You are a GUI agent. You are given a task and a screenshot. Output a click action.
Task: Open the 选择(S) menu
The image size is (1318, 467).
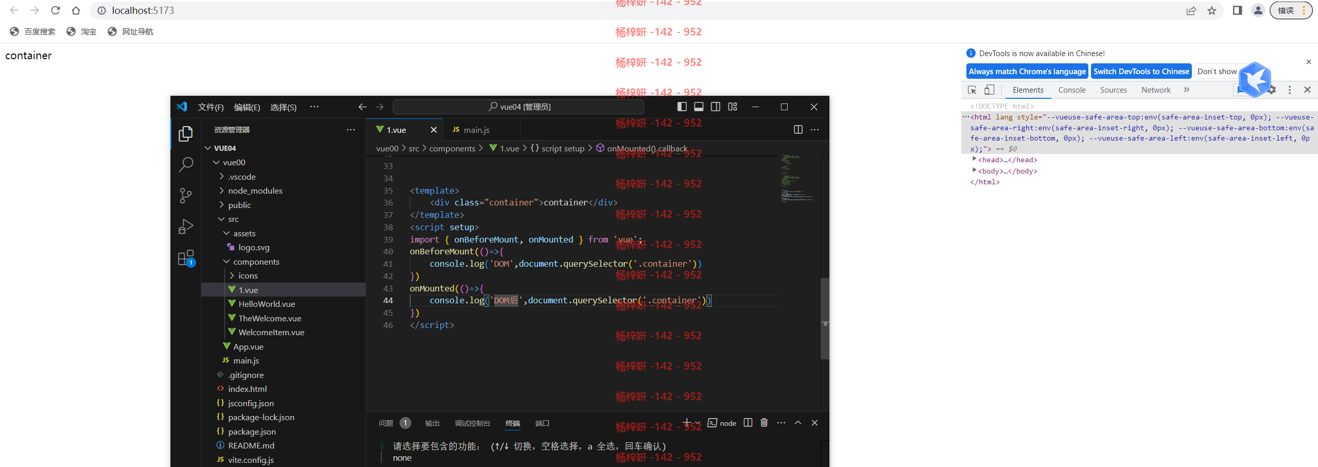point(283,107)
